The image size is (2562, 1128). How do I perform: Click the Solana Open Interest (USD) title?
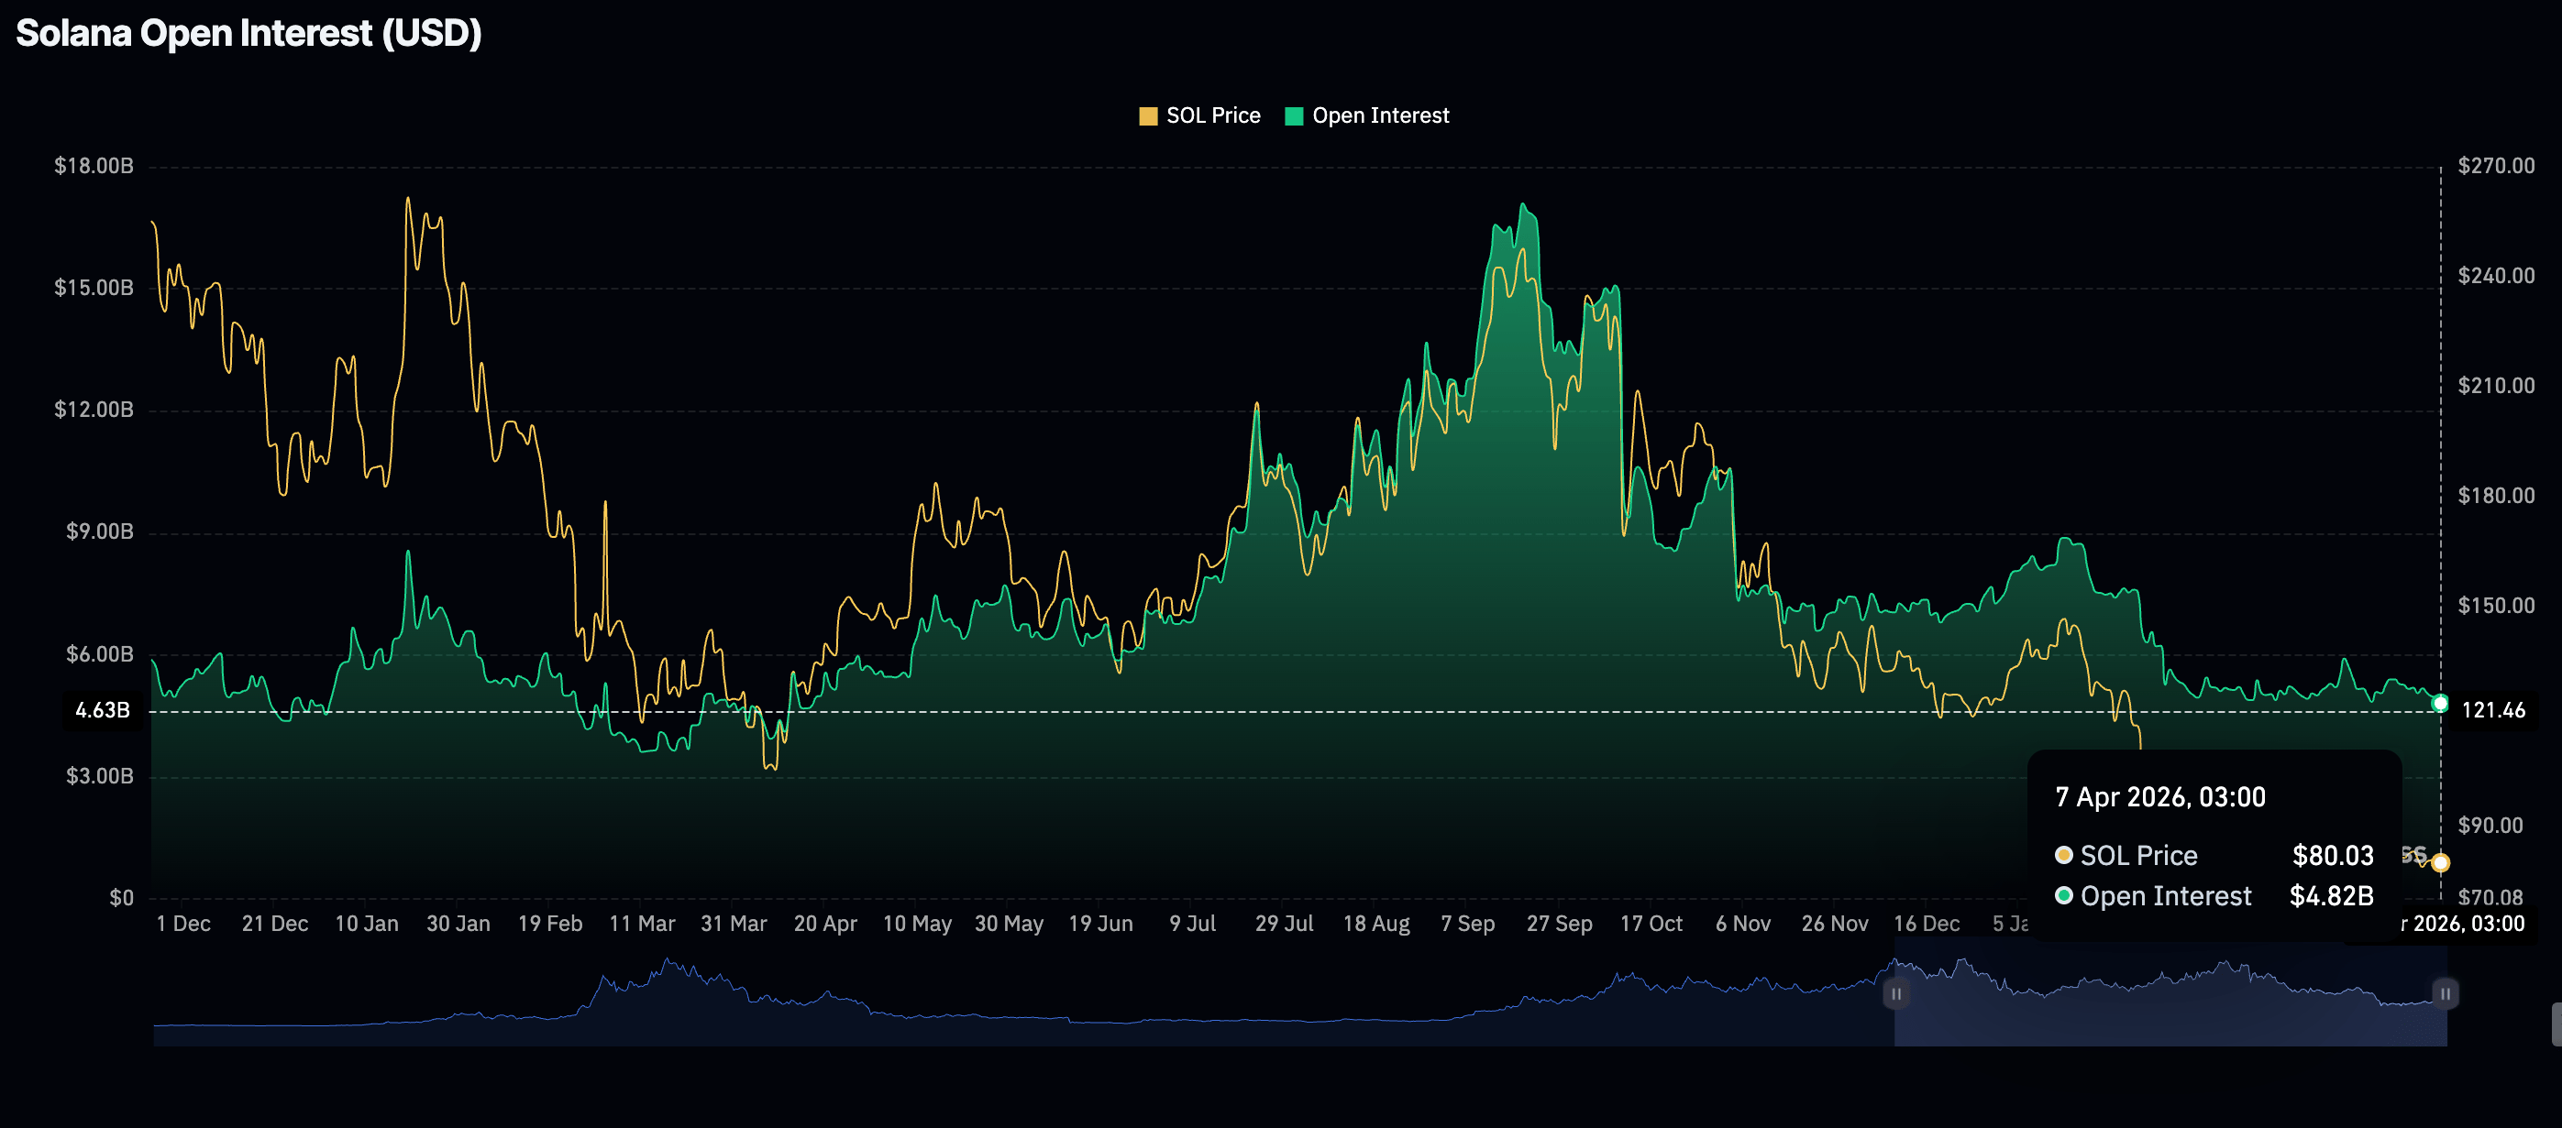click(248, 34)
